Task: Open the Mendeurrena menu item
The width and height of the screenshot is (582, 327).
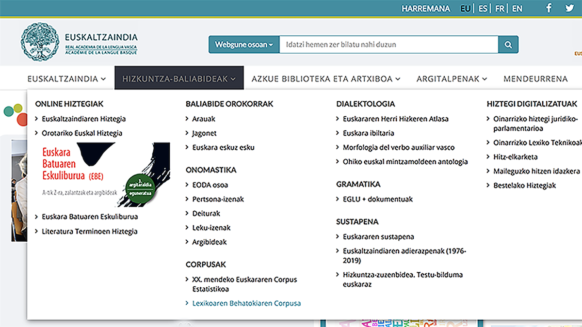Action: tap(535, 78)
